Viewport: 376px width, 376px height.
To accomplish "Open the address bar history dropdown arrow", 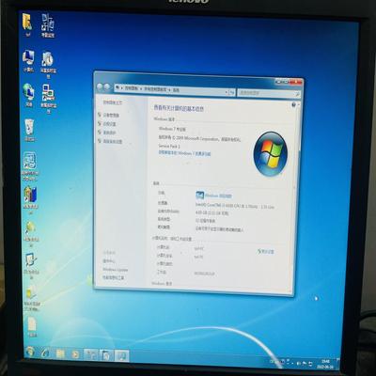I will click(227, 92).
